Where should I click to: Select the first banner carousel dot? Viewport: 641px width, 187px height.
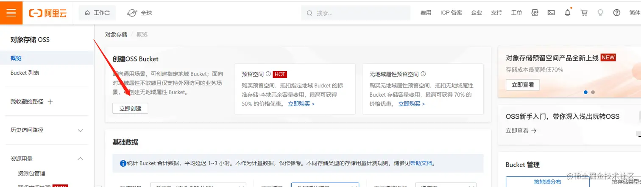pos(586,92)
